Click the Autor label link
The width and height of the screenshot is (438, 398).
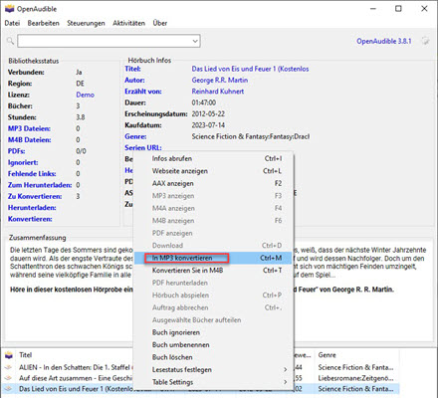pos(134,81)
